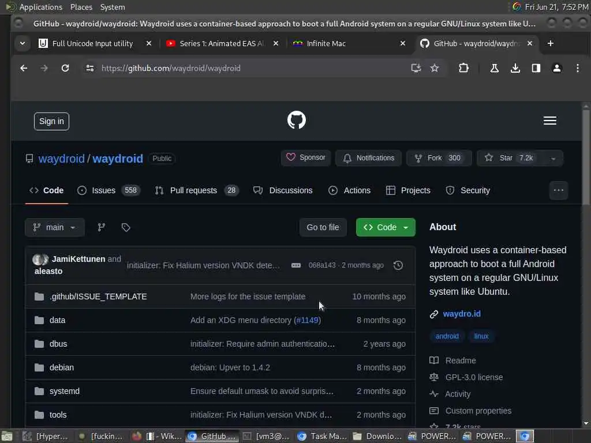Open the dbus folder
This screenshot has height=443, width=591.
[x=58, y=344]
